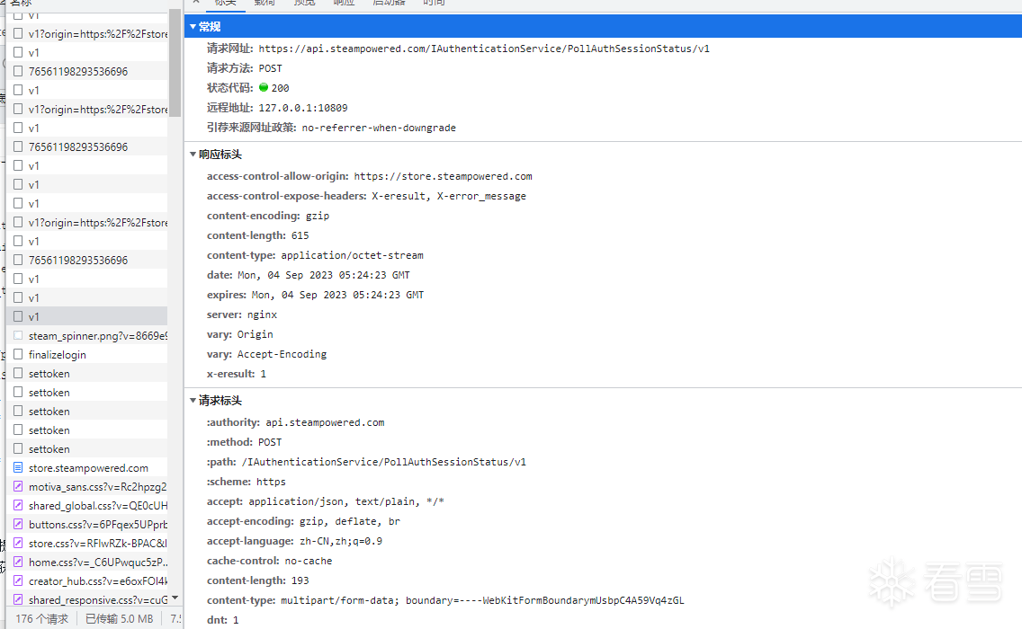Click the image icon beside steam_spinner.png

tap(18, 335)
